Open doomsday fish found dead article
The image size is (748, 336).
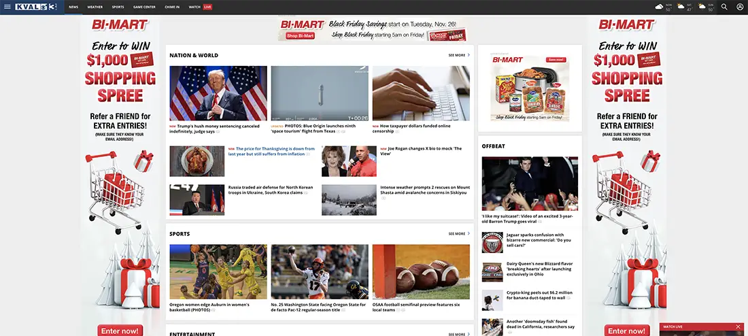tap(541, 326)
